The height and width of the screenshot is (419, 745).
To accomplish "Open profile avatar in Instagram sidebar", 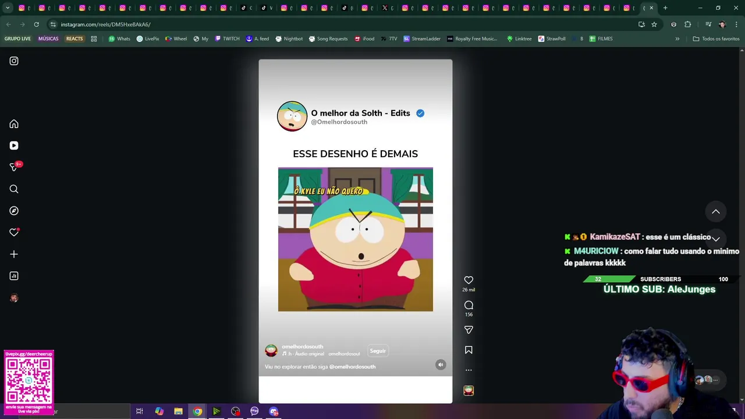I will tap(14, 298).
